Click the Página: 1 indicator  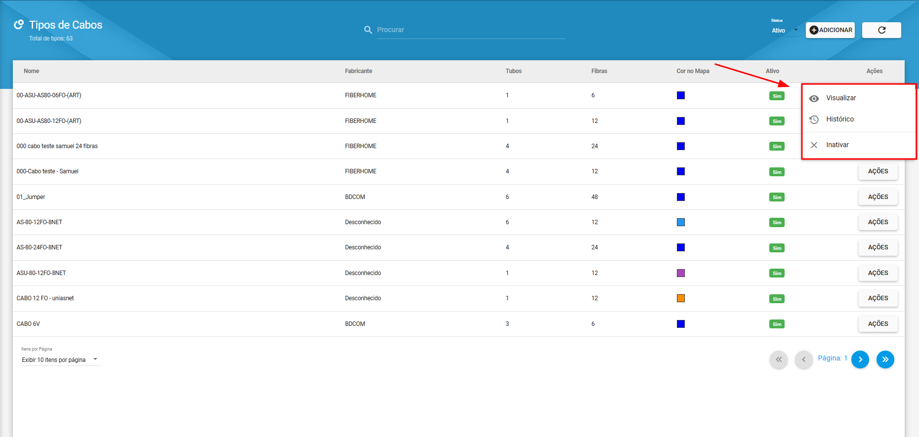pos(833,358)
